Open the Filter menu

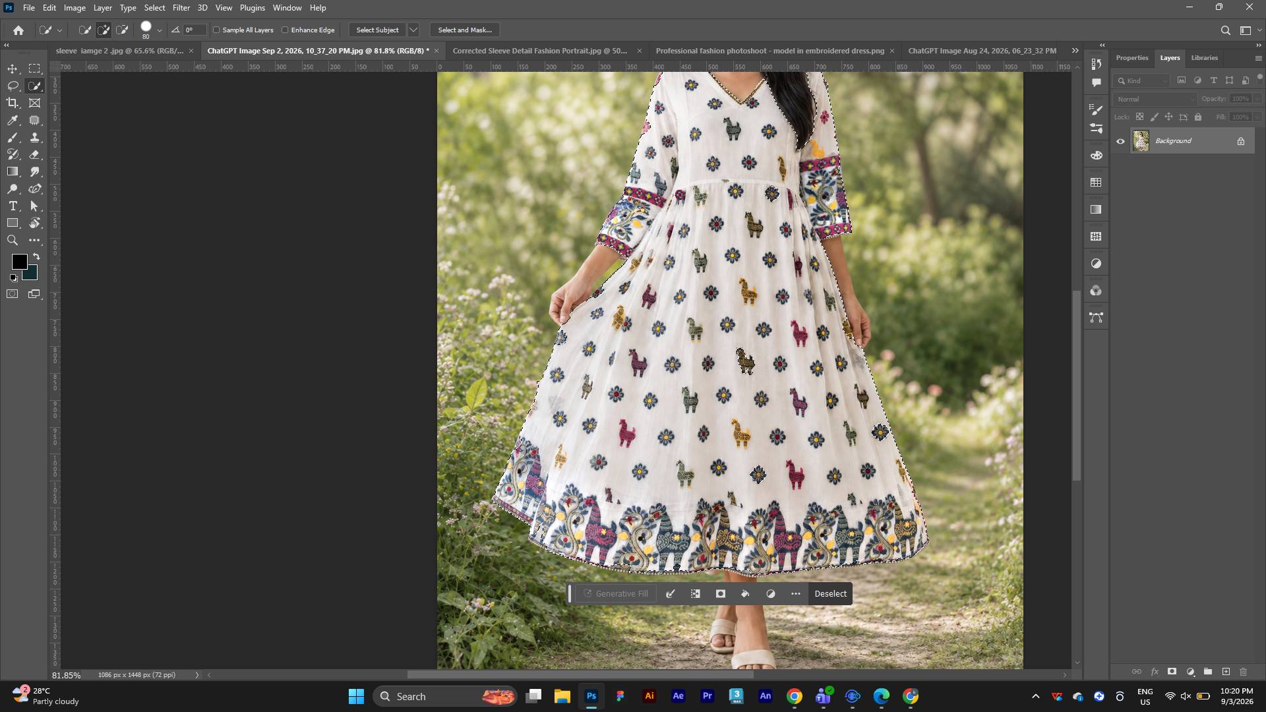[x=181, y=8]
